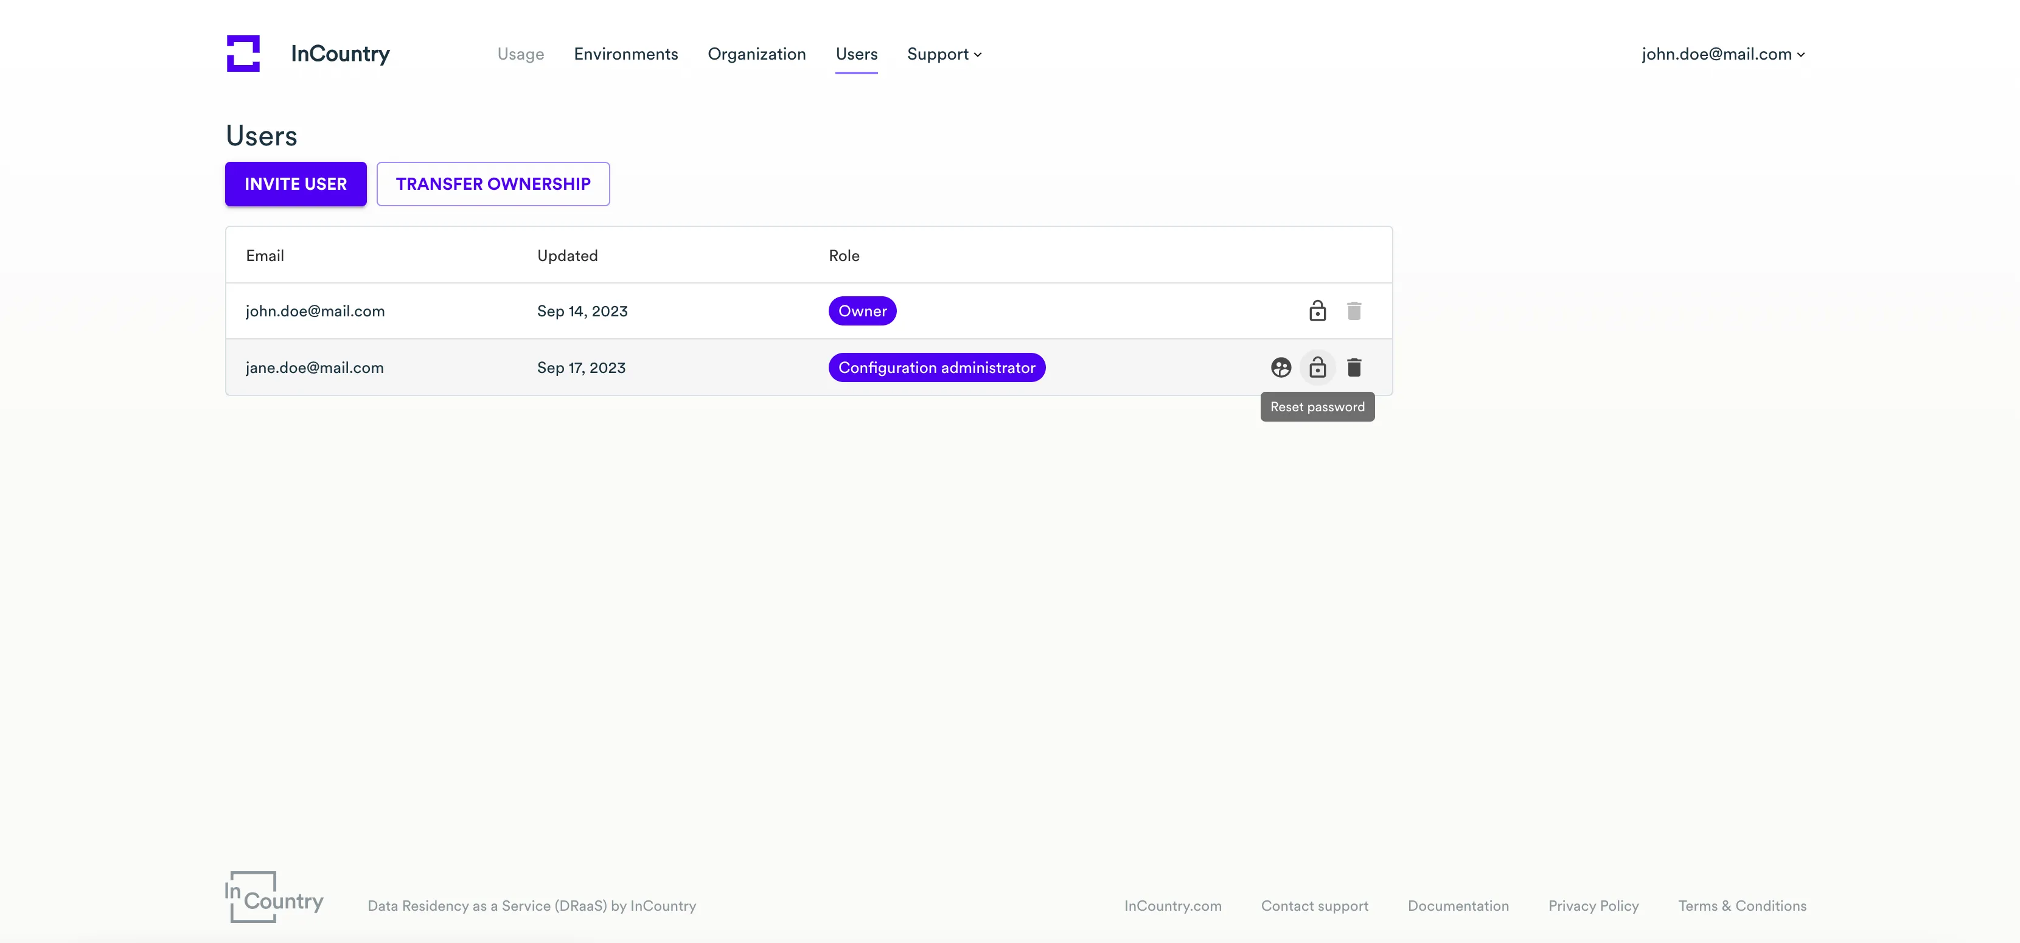Expand the Support dropdown menu

coord(944,54)
